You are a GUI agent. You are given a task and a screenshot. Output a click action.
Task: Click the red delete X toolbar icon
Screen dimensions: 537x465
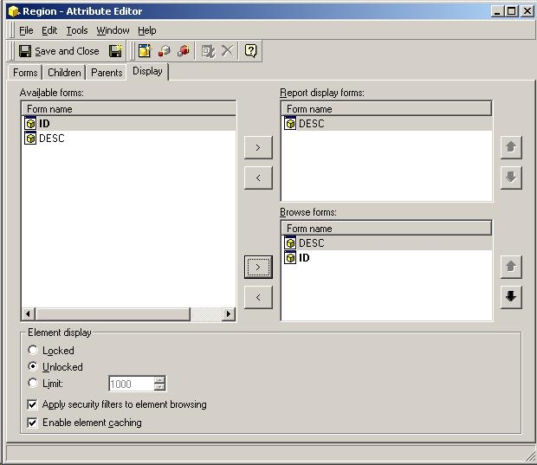click(227, 51)
